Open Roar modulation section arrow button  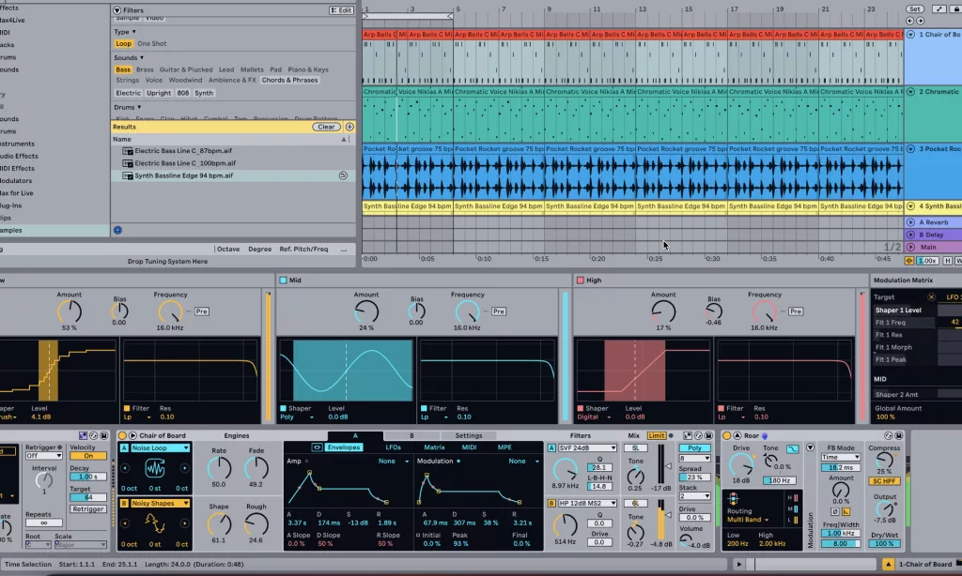coord(810,447)
